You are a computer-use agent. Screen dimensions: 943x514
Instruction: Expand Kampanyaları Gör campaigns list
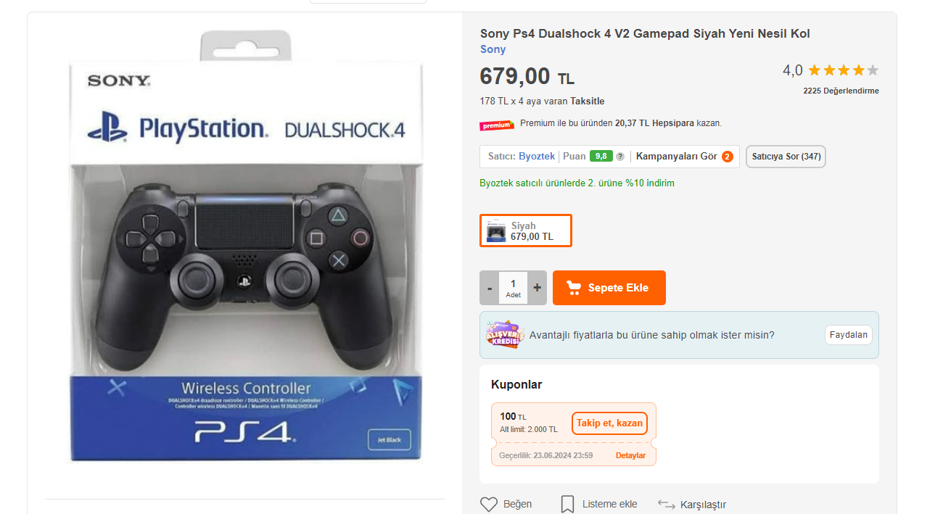(x=676, y=157)
